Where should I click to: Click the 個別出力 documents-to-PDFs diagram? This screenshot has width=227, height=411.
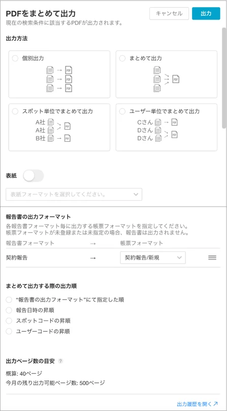point(59,79)
